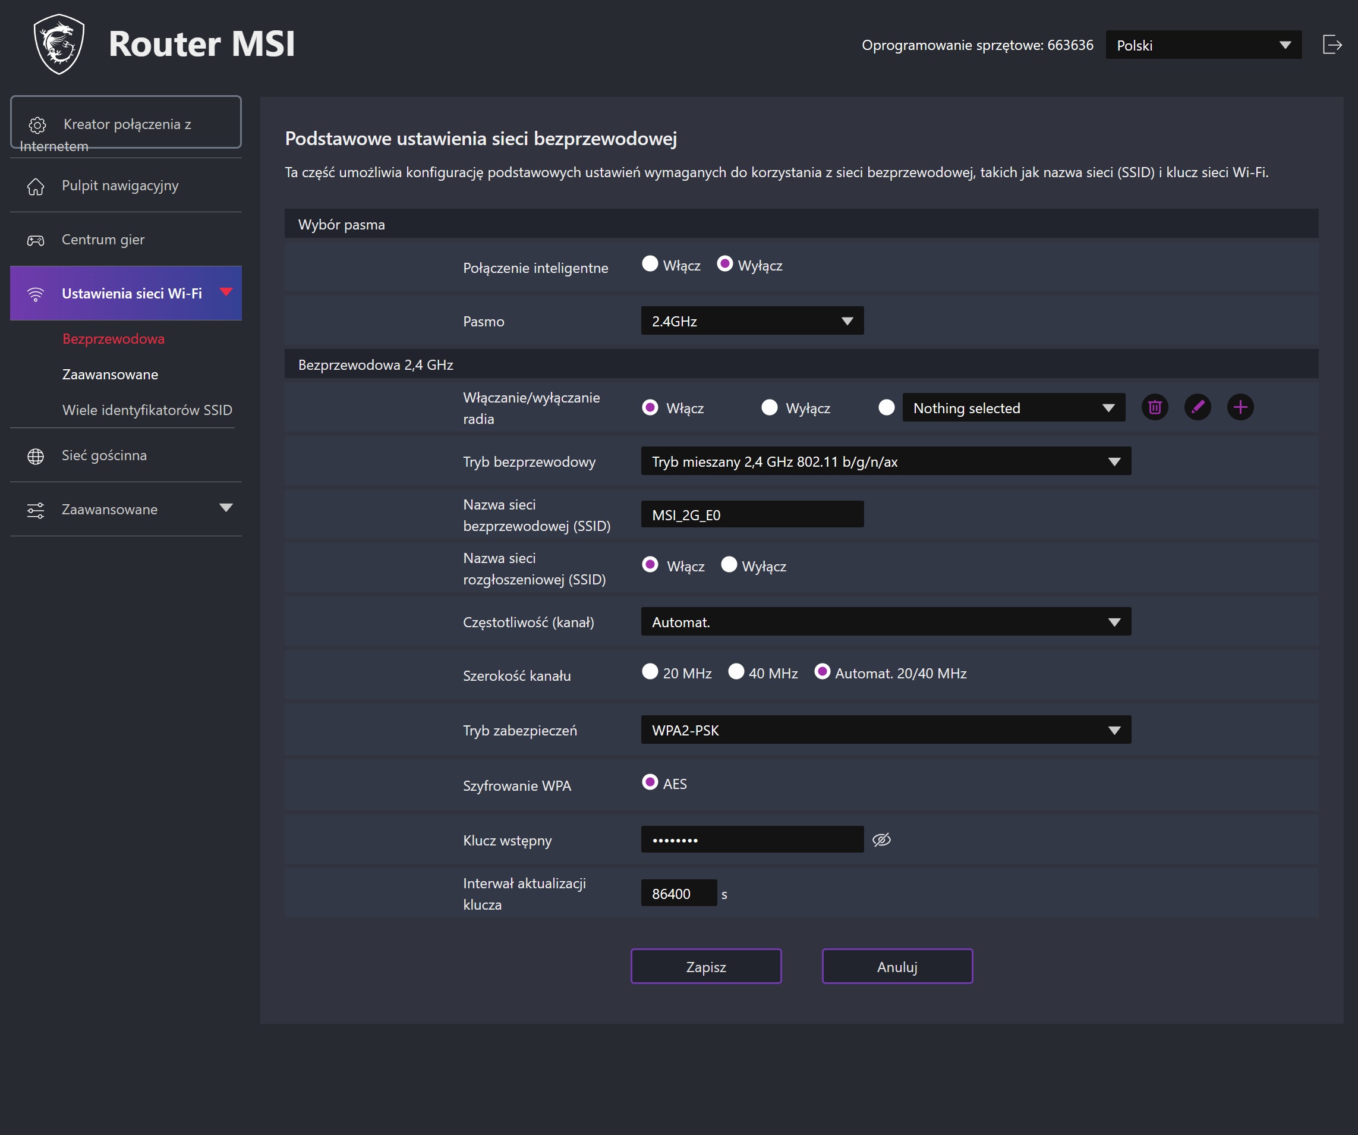Screen dimensions: 1358x1135
Task: Collapse Ustawienia sieci Wi-Fi red arrow
Action: pos(226,292)
